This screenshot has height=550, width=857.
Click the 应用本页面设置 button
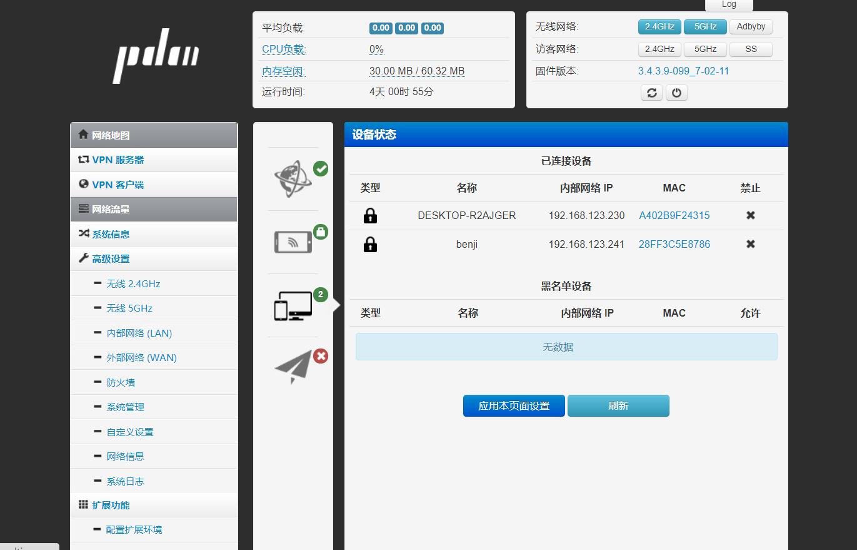514,405
